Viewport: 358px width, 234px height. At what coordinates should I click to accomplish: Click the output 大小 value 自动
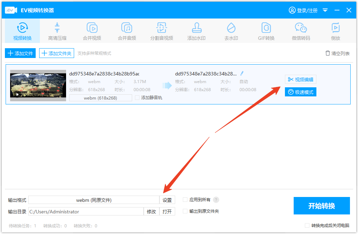point(244,82)
